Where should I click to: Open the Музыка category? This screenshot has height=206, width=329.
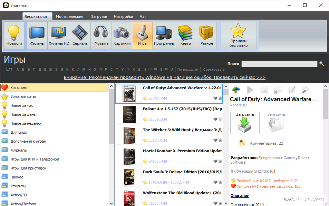[101, 35]
